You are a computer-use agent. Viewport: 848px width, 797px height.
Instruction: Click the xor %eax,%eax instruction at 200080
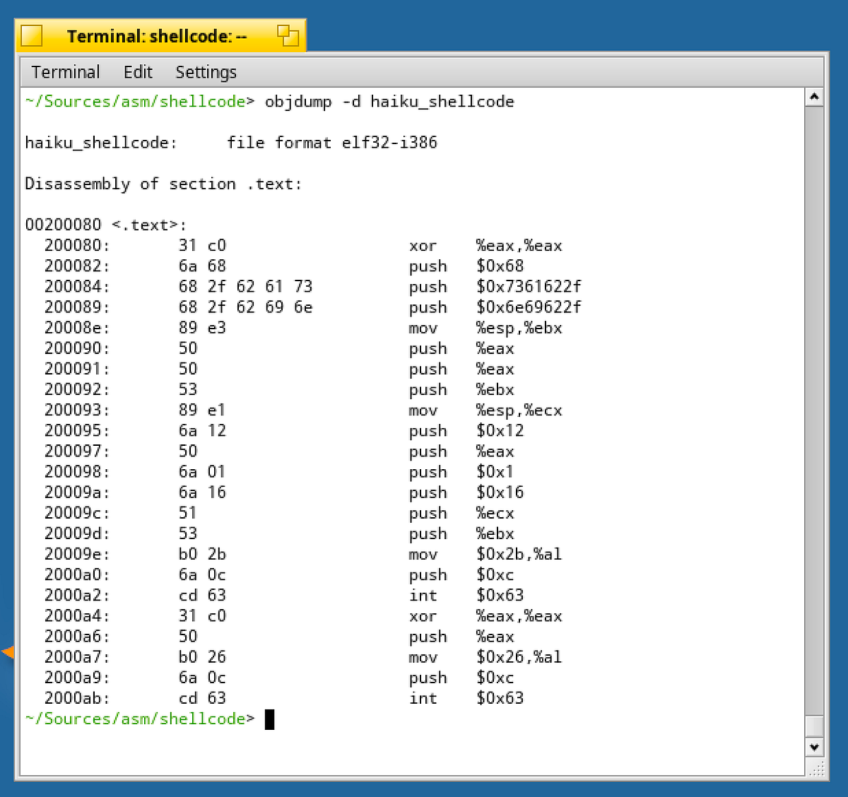click(x=486, y=245)
